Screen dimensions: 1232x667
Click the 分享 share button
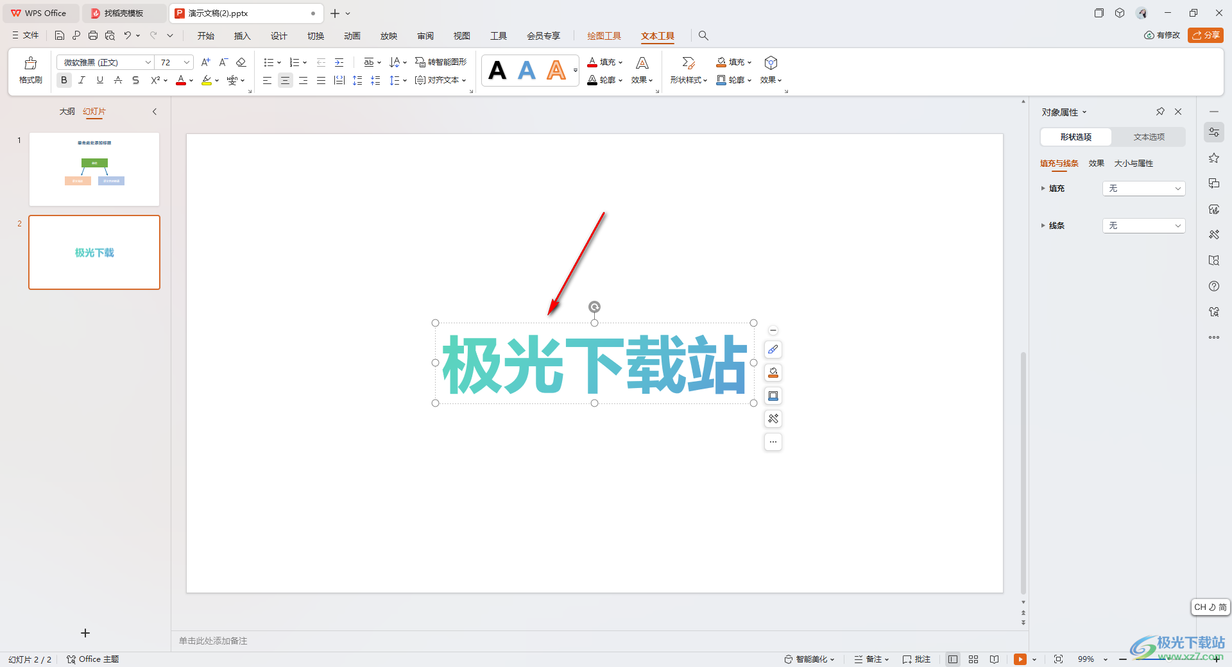click(x=1206, y=35)
